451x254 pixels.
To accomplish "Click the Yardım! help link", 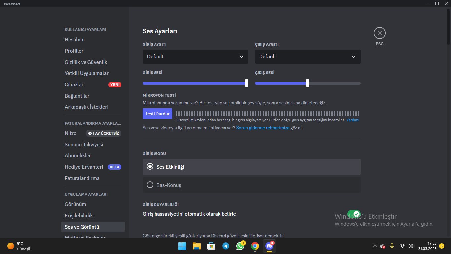I will point(353,120).
